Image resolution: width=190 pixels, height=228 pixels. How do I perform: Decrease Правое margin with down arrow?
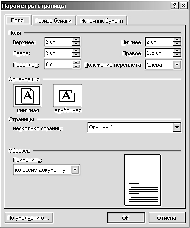tap(177, 55)
